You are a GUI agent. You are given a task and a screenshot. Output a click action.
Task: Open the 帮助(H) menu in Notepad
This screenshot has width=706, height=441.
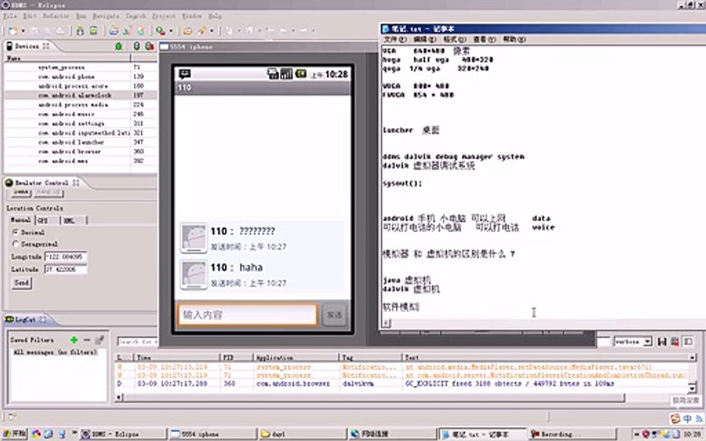coord(514,40)
